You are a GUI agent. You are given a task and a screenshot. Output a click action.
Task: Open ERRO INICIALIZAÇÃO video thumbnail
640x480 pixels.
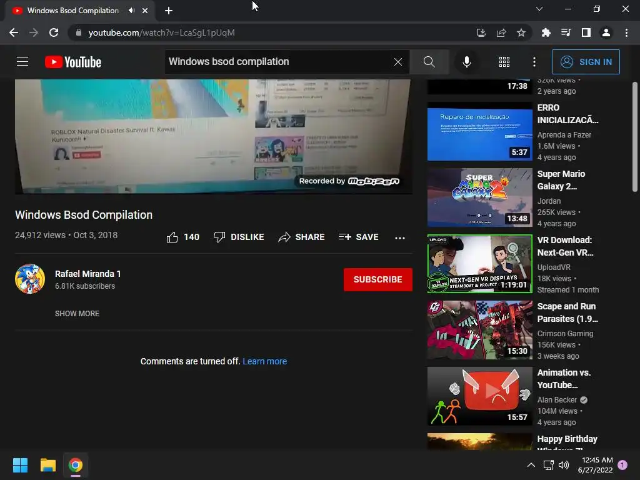479,131
